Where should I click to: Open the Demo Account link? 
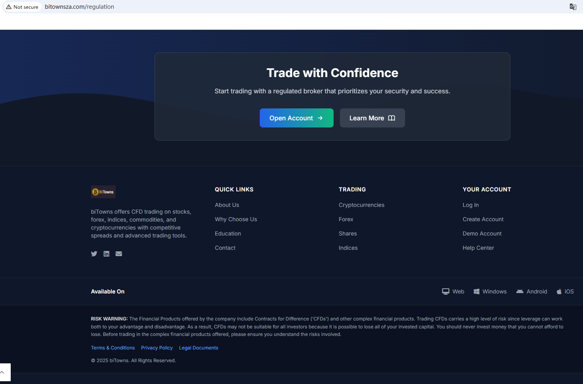(x=482, y=233)
